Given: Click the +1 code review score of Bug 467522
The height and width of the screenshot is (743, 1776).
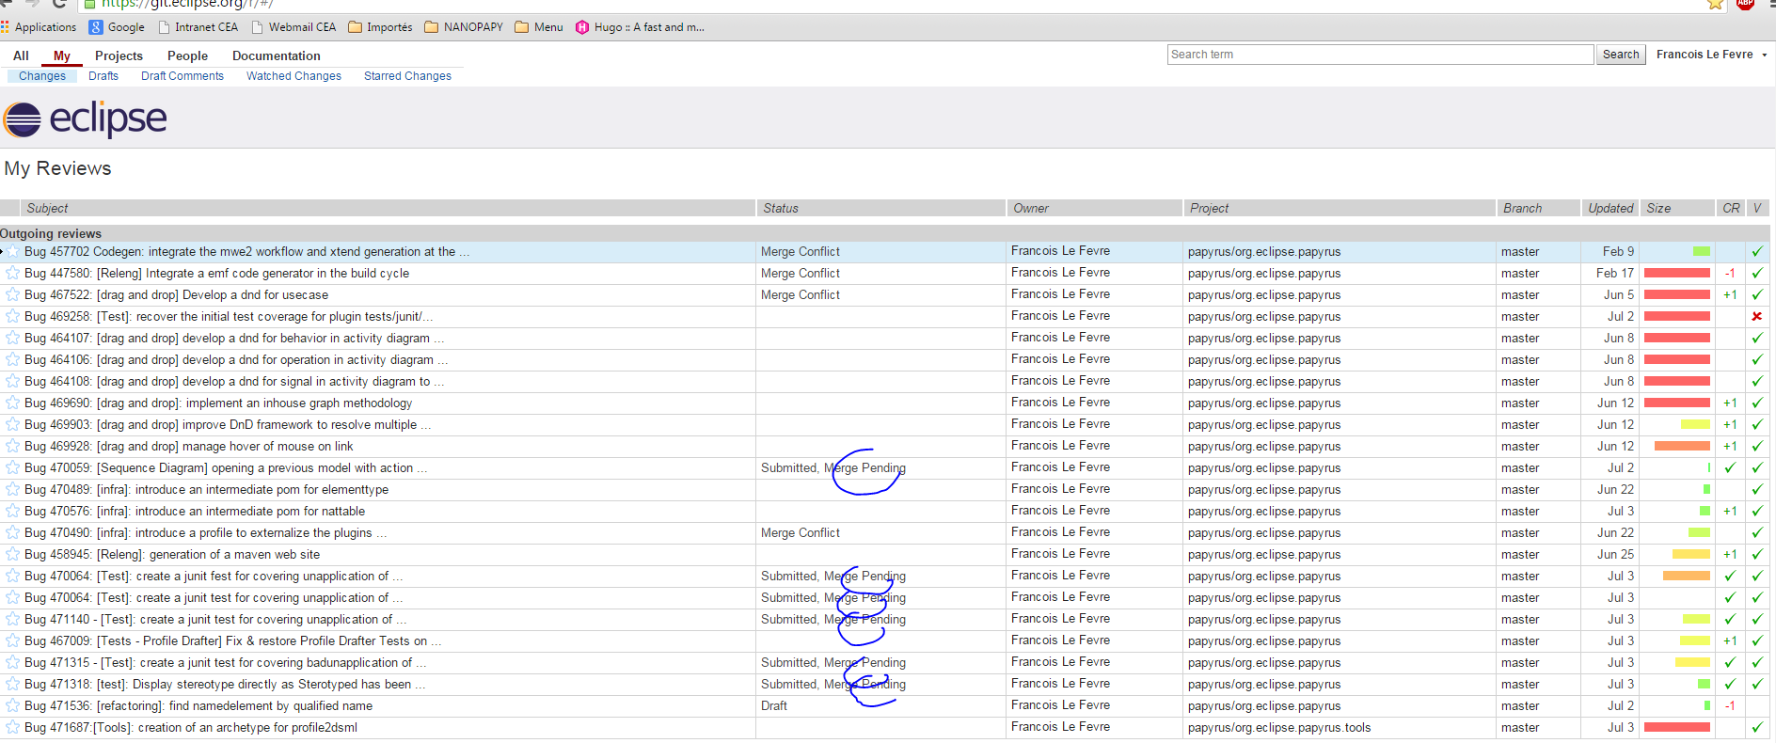Looking at the screenshot, I should coord(1730,294).
